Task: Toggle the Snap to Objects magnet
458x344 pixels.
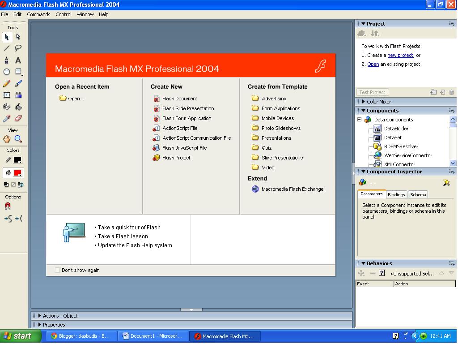Action: pyautogui.click(x=8, y=206)
